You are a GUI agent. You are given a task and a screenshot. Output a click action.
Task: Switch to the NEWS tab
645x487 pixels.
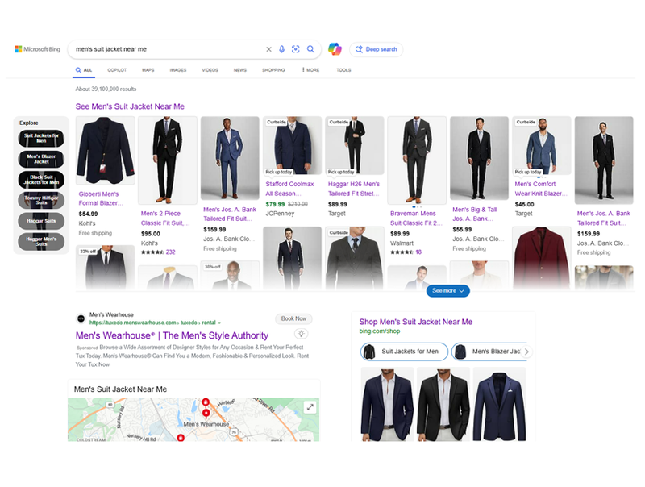240,70
